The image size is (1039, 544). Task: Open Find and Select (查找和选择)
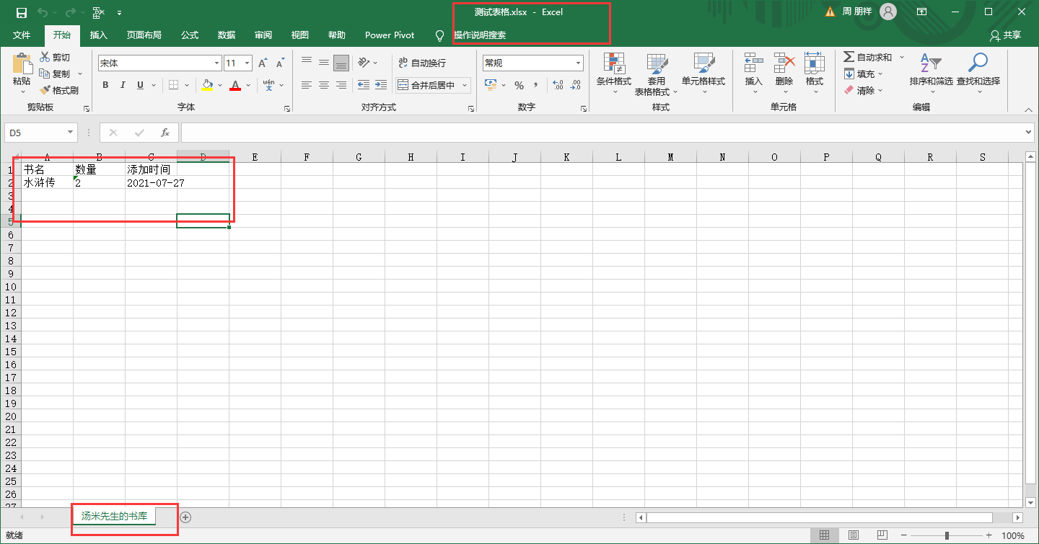[x=978, y=73]
